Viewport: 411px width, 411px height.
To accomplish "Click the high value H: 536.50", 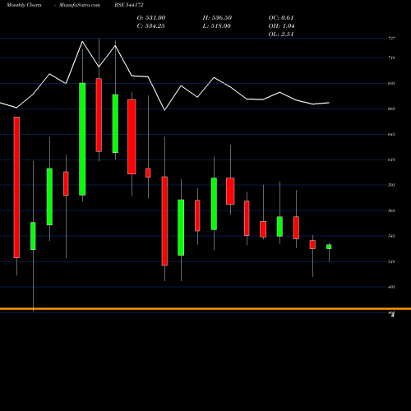I will [x=217, y=18].
